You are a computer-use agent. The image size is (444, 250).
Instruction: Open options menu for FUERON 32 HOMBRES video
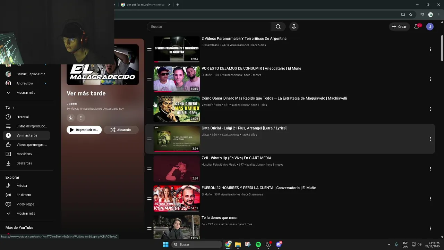[x=430, y=199]
